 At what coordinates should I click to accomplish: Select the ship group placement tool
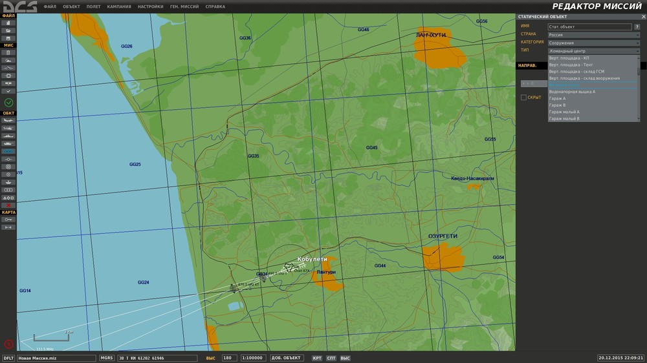(8, 136)
